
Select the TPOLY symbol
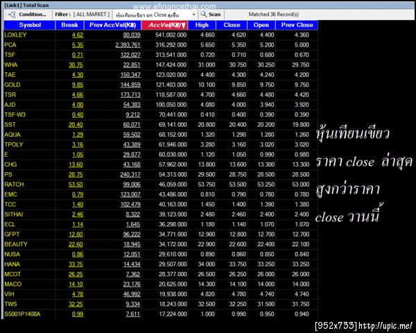(x=14, y=144)
